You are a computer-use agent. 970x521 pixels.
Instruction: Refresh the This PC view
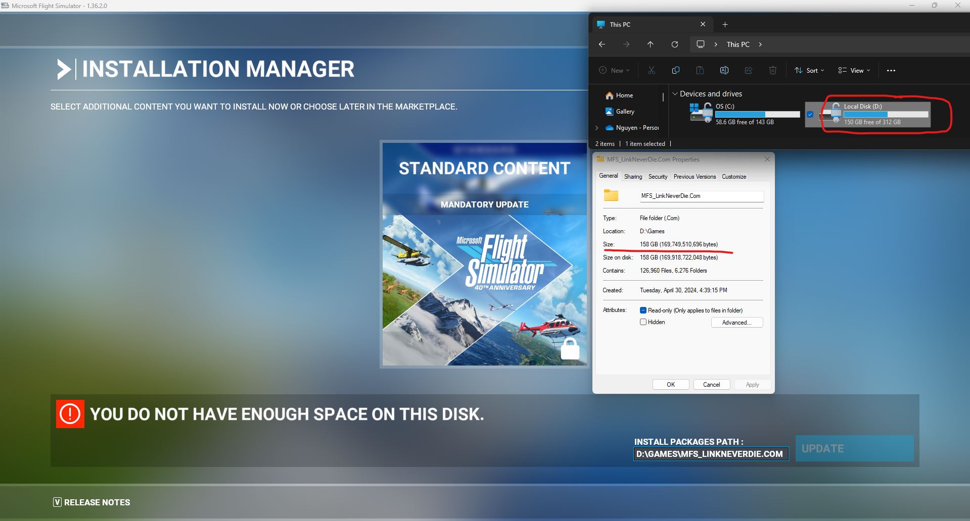[x=674, y=44]
